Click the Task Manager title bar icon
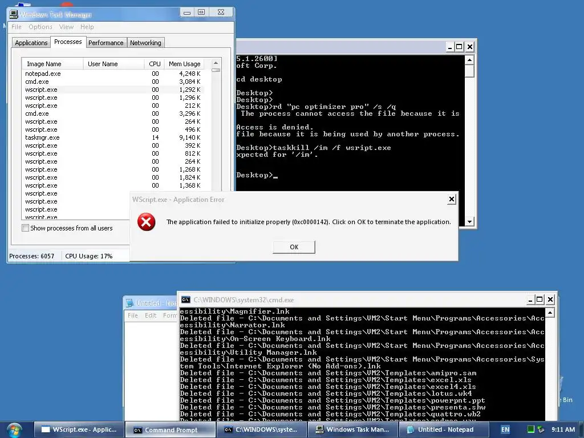This screenshot has width=584, height=438. 14,14
